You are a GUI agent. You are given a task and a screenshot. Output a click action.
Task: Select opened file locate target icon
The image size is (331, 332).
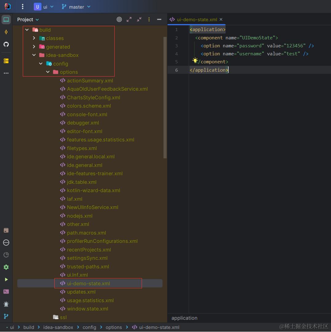tap(119, 19)
